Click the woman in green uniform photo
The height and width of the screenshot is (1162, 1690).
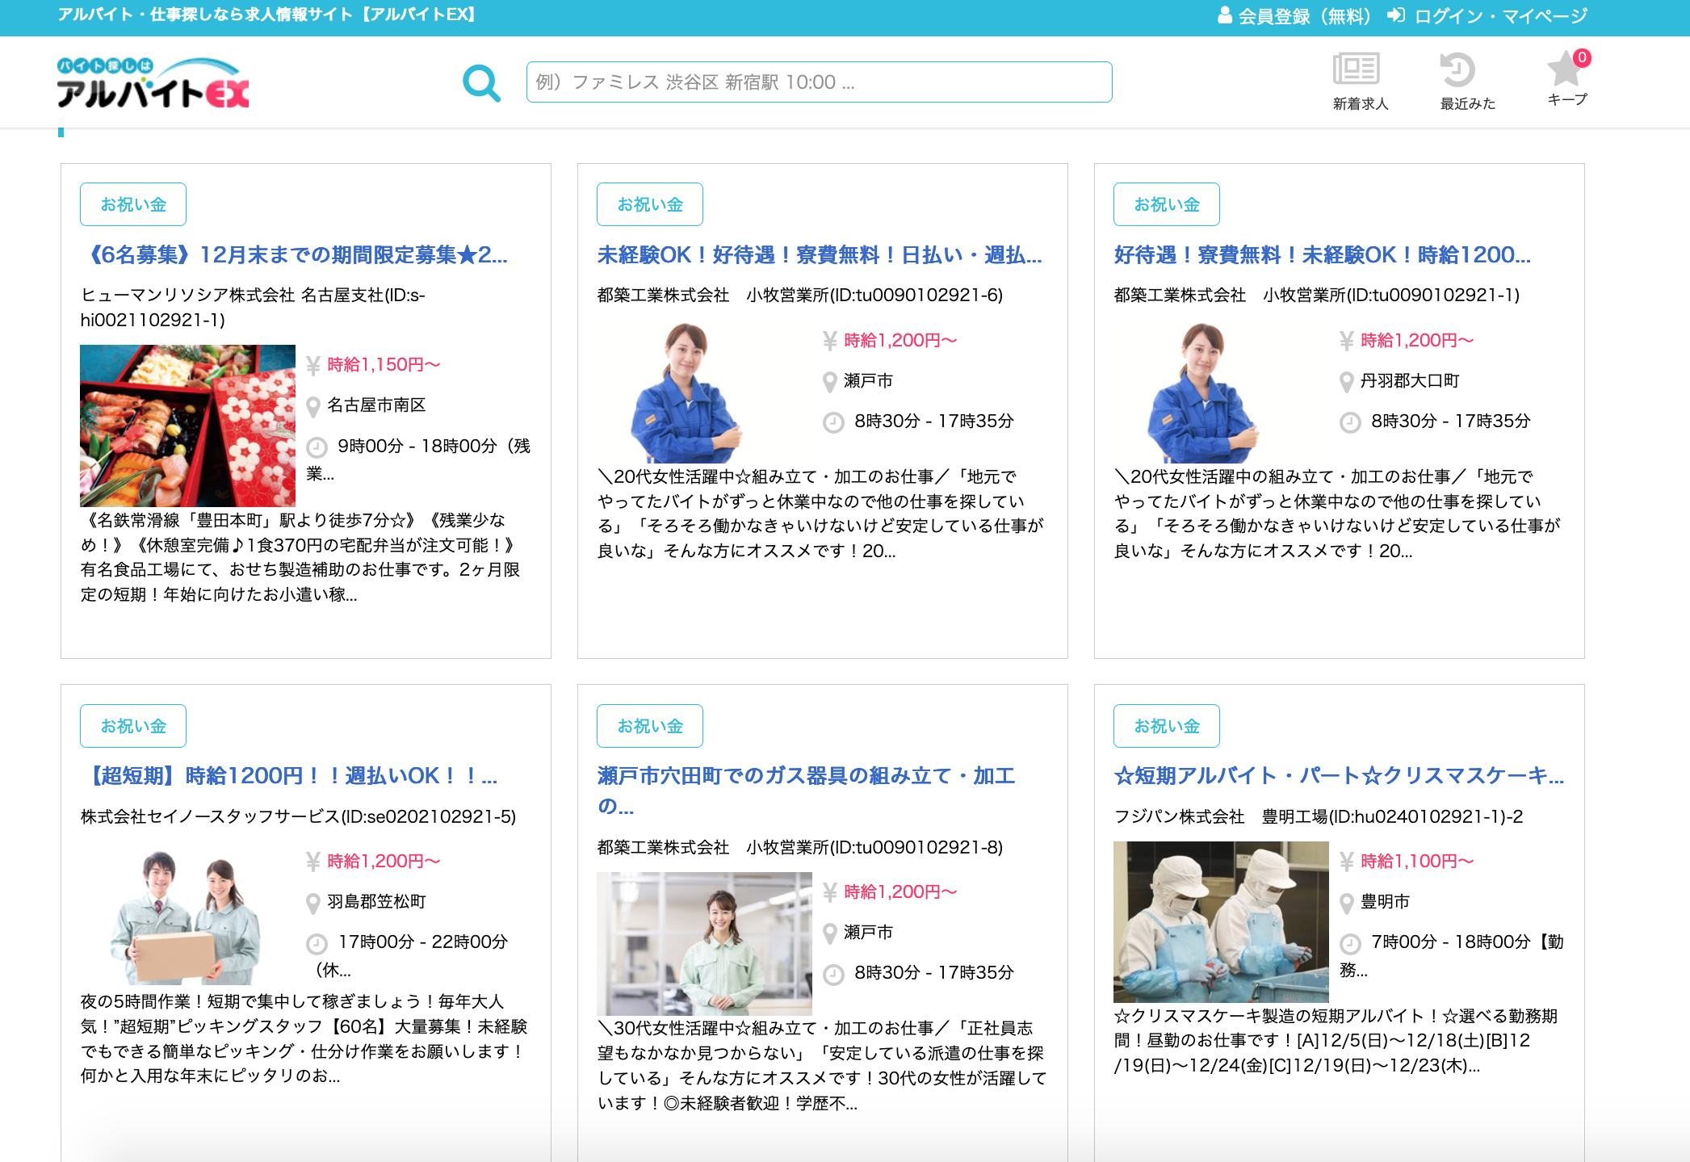pos(704,943)
